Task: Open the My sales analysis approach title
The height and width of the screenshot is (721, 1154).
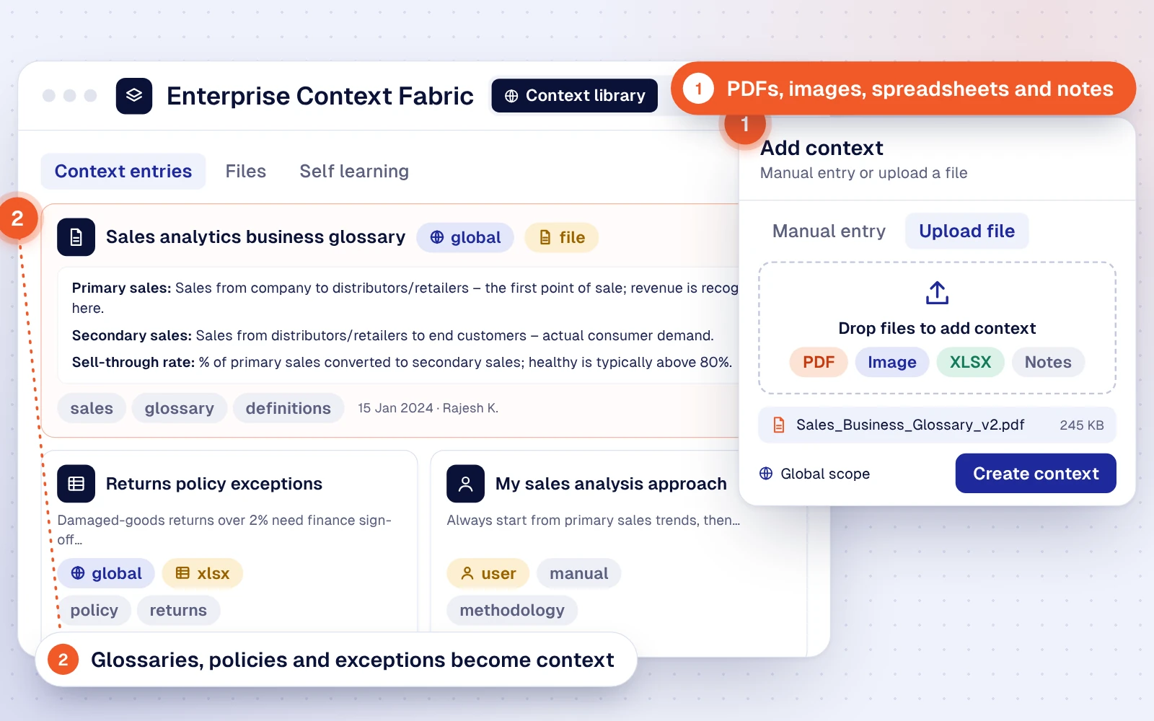Action: click(611, 484)
